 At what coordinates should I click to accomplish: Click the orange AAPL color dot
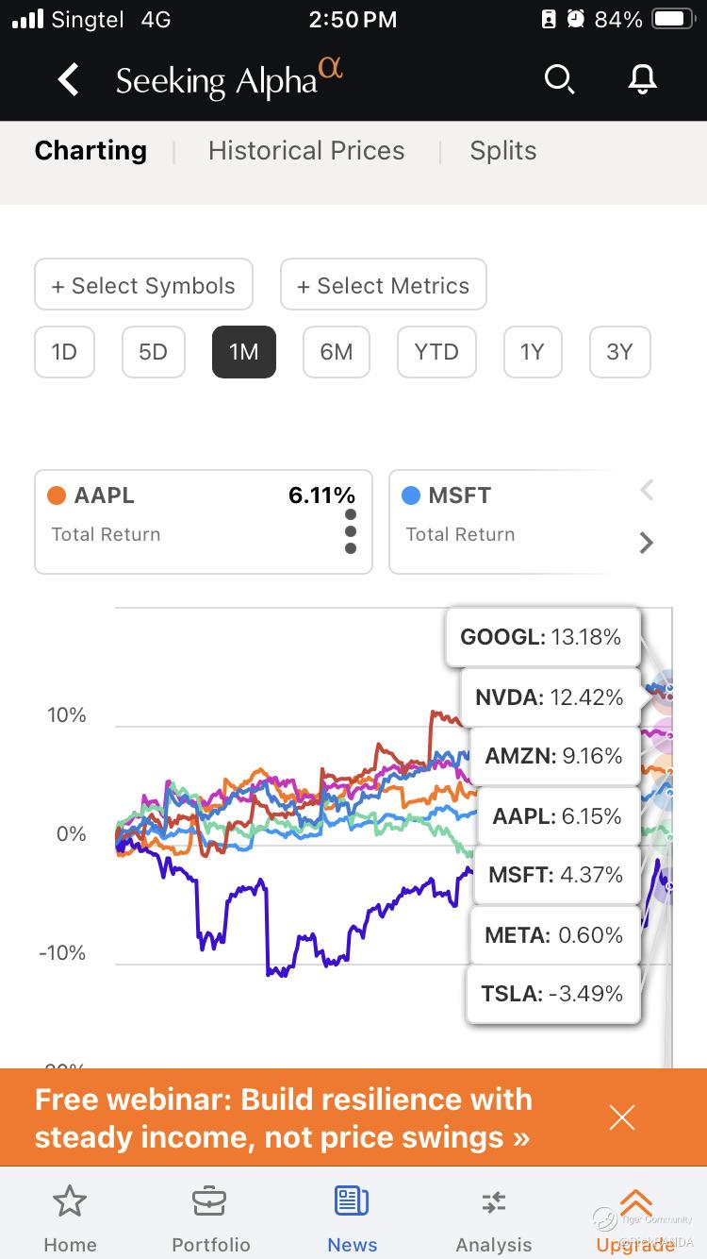pyautogui.click(x=57, y=495)
